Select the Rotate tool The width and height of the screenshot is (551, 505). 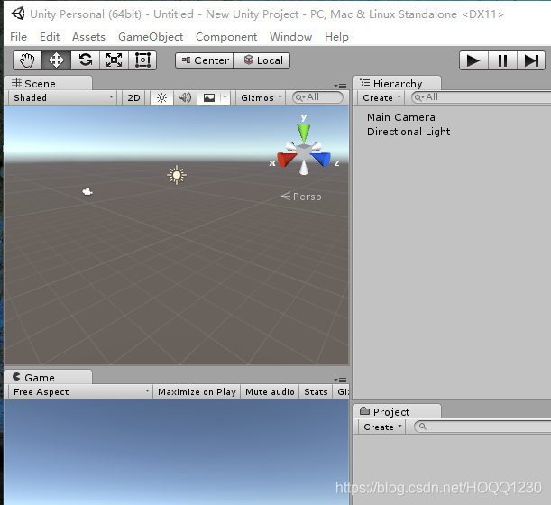coord(86,60)
